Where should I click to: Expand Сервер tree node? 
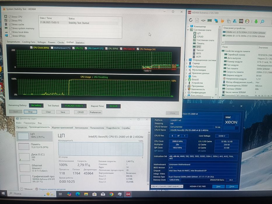[187, 63]
